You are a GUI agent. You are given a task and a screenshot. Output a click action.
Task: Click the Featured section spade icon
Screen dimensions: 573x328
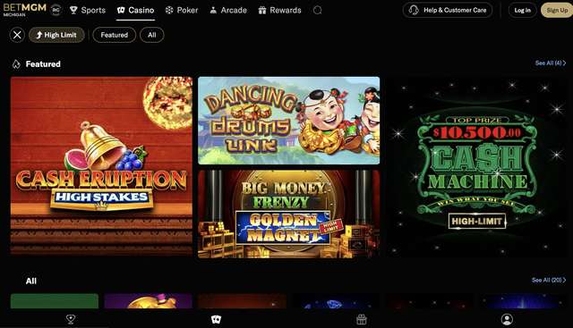pos(16,64)
